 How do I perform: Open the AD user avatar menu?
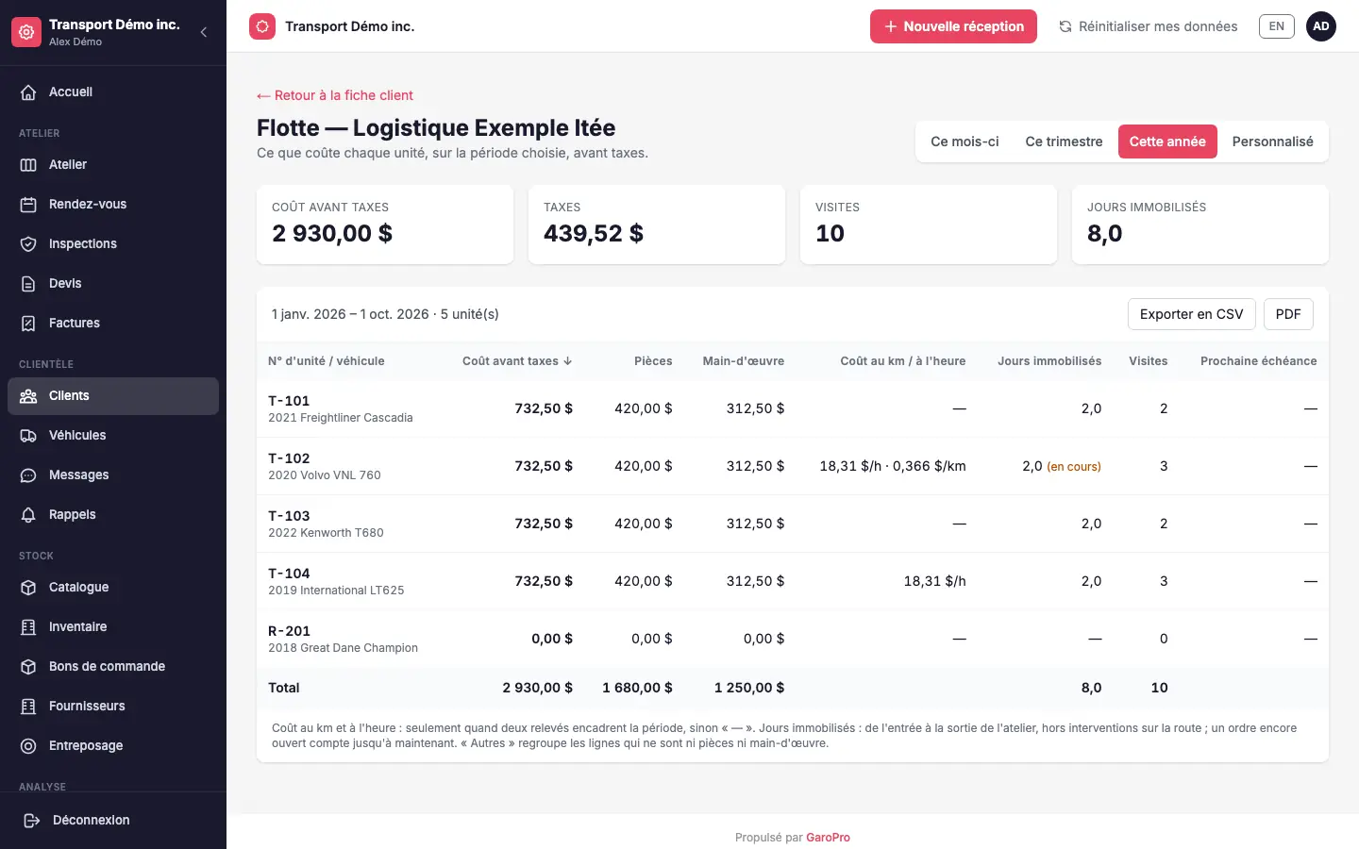(1321, 26)
